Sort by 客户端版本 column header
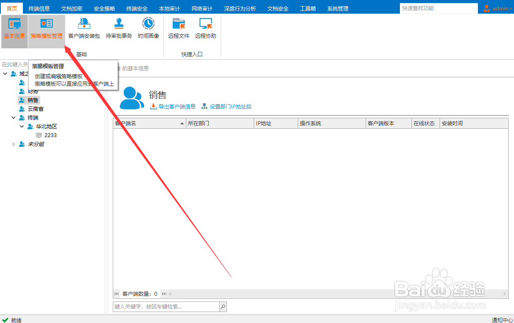The image size is (514, 323). (x=388, y=123)
